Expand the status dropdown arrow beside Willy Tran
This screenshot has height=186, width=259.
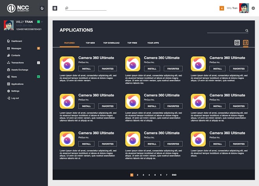(x=42, y=22)
